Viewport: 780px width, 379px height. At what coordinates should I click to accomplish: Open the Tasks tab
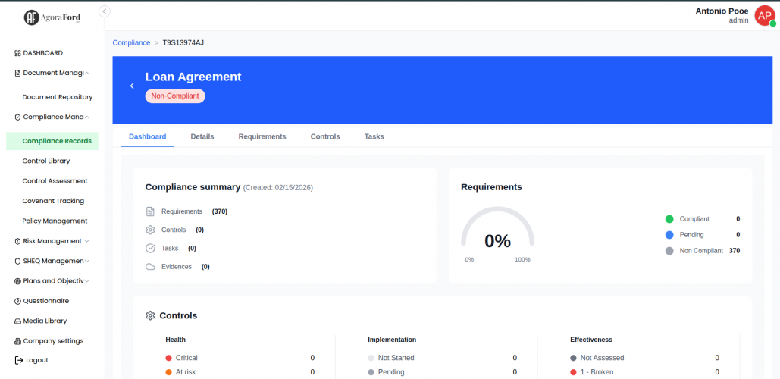point(374,136)
